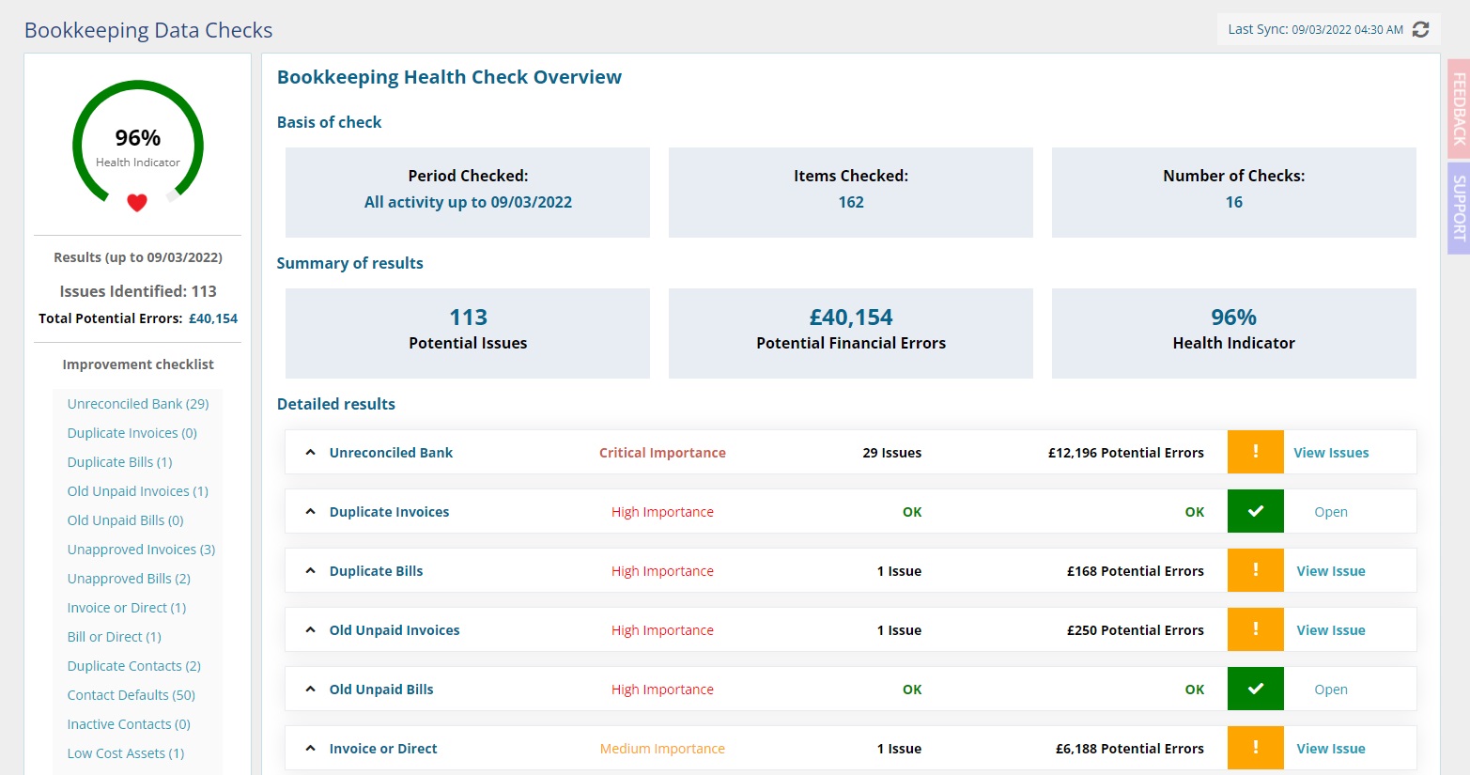Open View Issue for Old Unpaid Invoices

pyautogui.click(x=1331, y=630)
